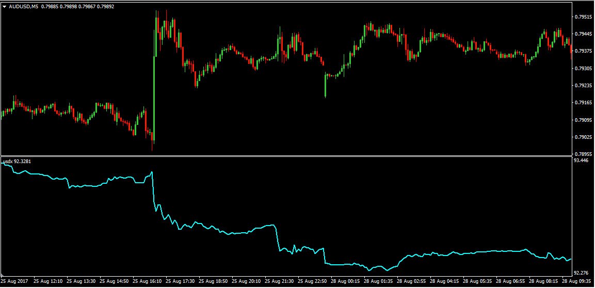The height and width of the screenshot is (288, 595).
Task: Click the 28 Aug 00:15 time label
Action: pyautogui.click(x=345, y=282)
